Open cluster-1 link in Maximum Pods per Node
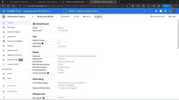This screenshot has width=179, height=100. [74, 88]
